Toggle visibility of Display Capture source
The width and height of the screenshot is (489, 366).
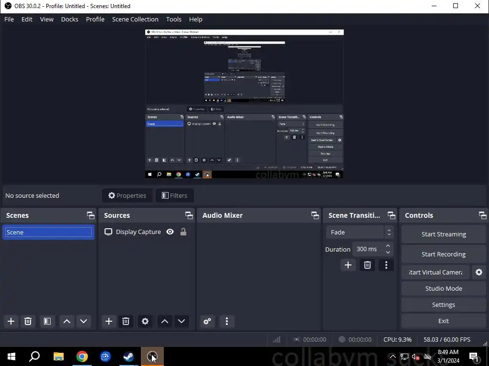pos(170,232)
